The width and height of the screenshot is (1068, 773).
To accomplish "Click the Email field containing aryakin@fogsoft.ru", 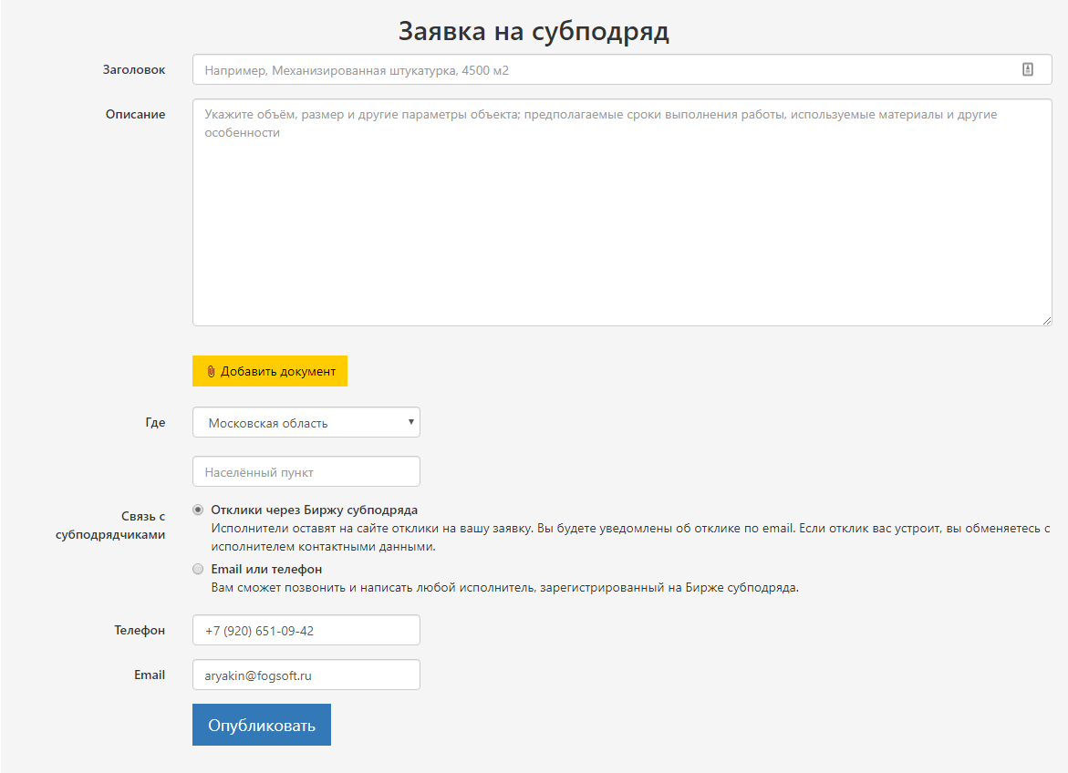I will tap(306, 675).
